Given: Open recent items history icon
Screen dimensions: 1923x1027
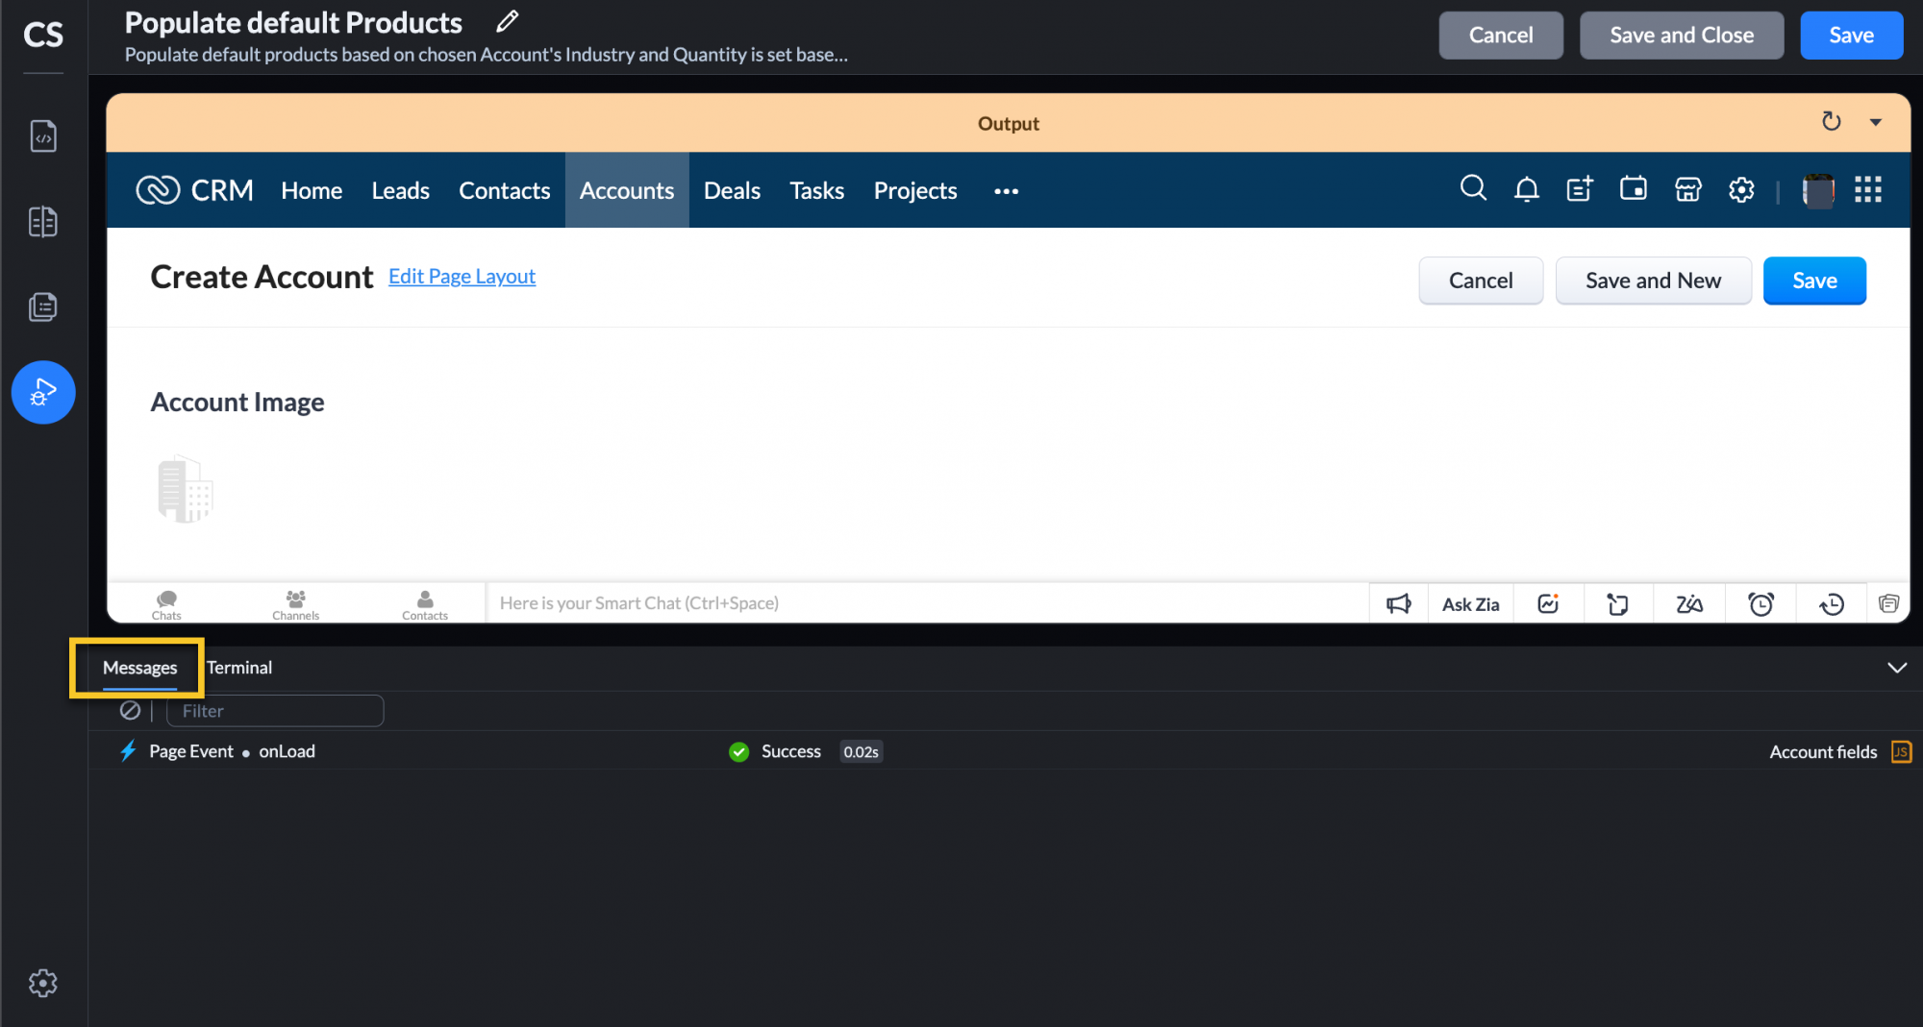Looking at the screenshot, I should coord(1832,604).
